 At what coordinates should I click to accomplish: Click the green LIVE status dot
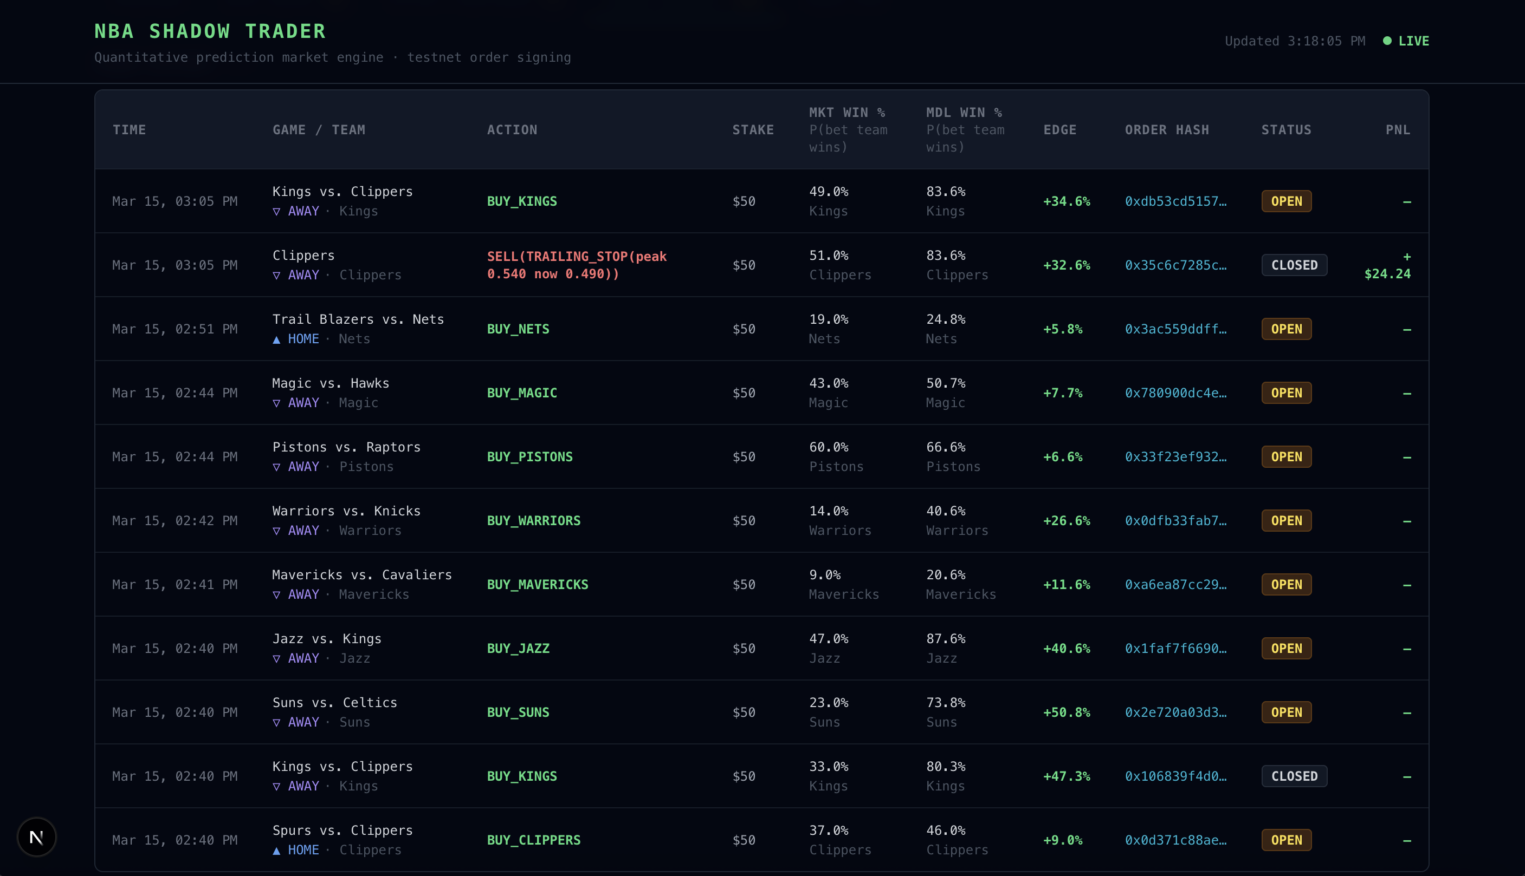pyautogui.click(x=1387, y=41)
